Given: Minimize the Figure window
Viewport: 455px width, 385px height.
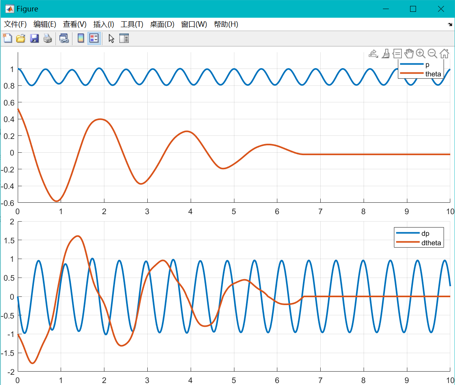Looking at the screenshot, I should (386, 9).
